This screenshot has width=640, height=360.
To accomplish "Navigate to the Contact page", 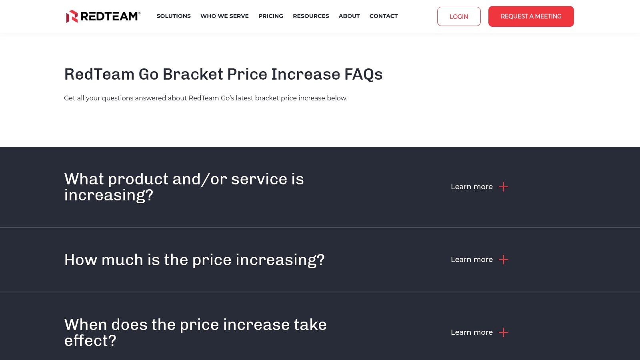I will [384, 16].
